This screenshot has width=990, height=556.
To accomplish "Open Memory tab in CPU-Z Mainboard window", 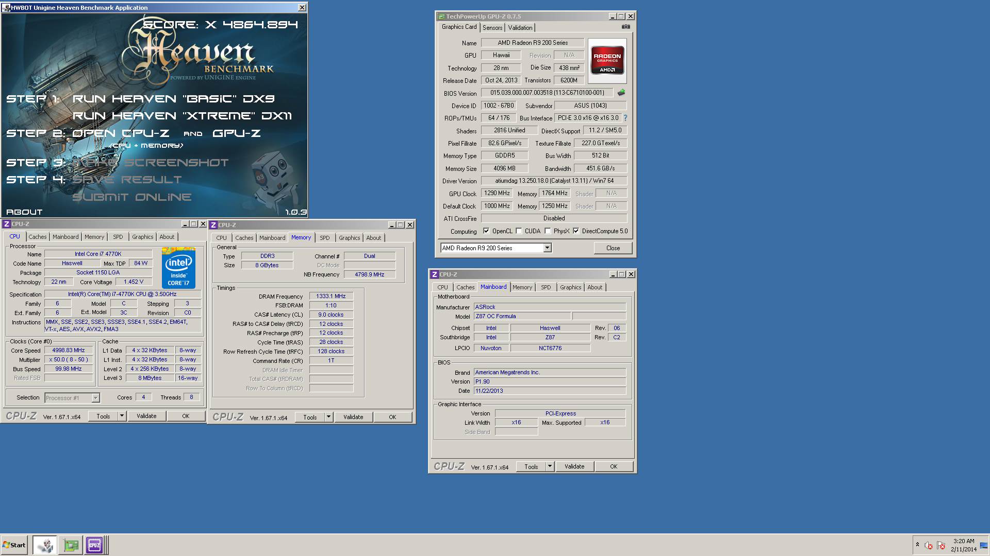I will coord(522,287).
